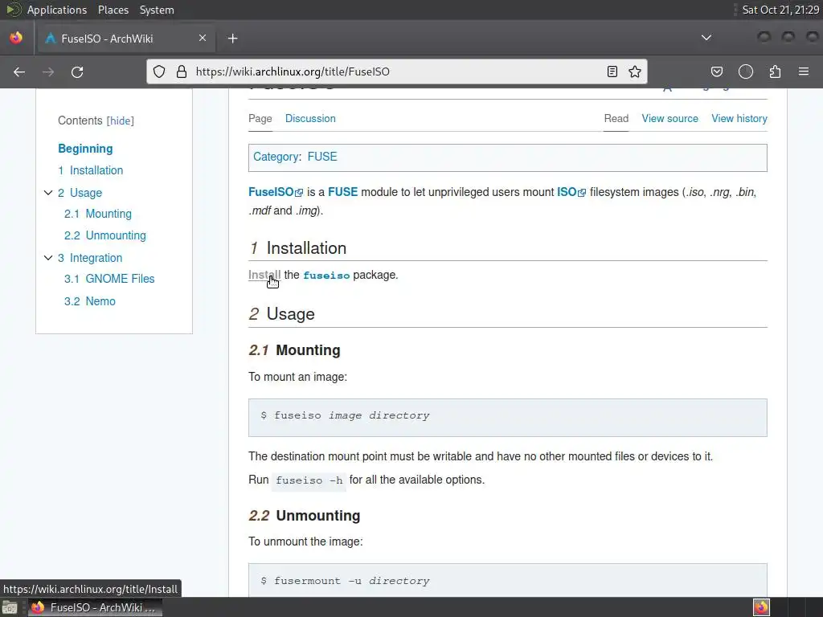Click the show desktop icon in bottom panel

tap(10, 607)
